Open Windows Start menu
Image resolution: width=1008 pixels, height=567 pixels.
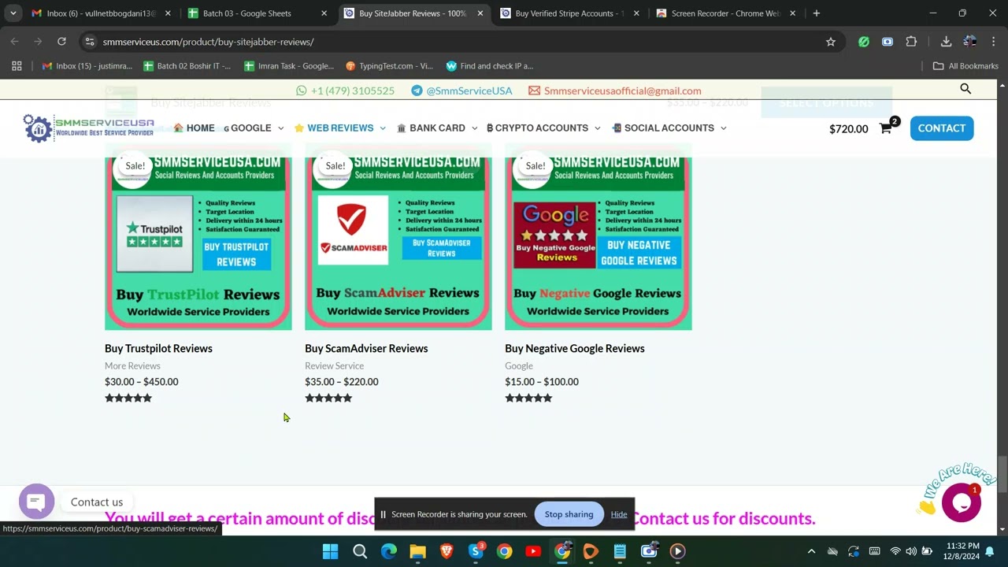[x=331, y=551]
